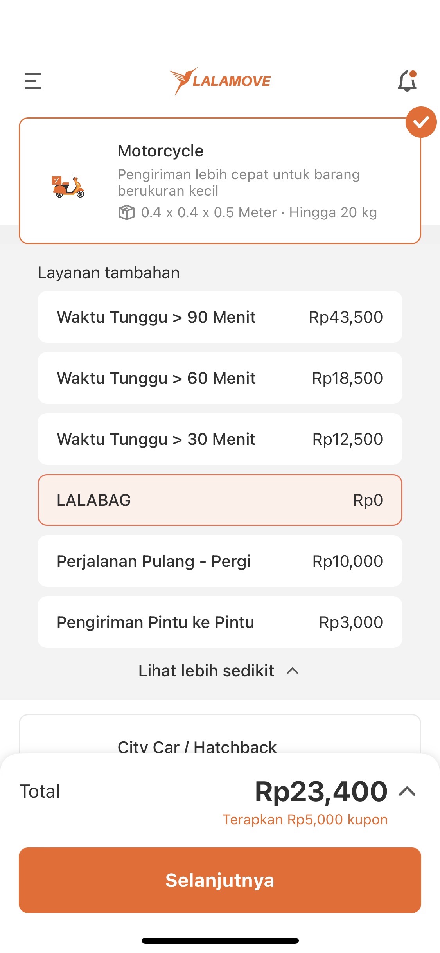Deselect the LALABAG add-on
Viewport: 440px width, 953px height.
[220, 500]
